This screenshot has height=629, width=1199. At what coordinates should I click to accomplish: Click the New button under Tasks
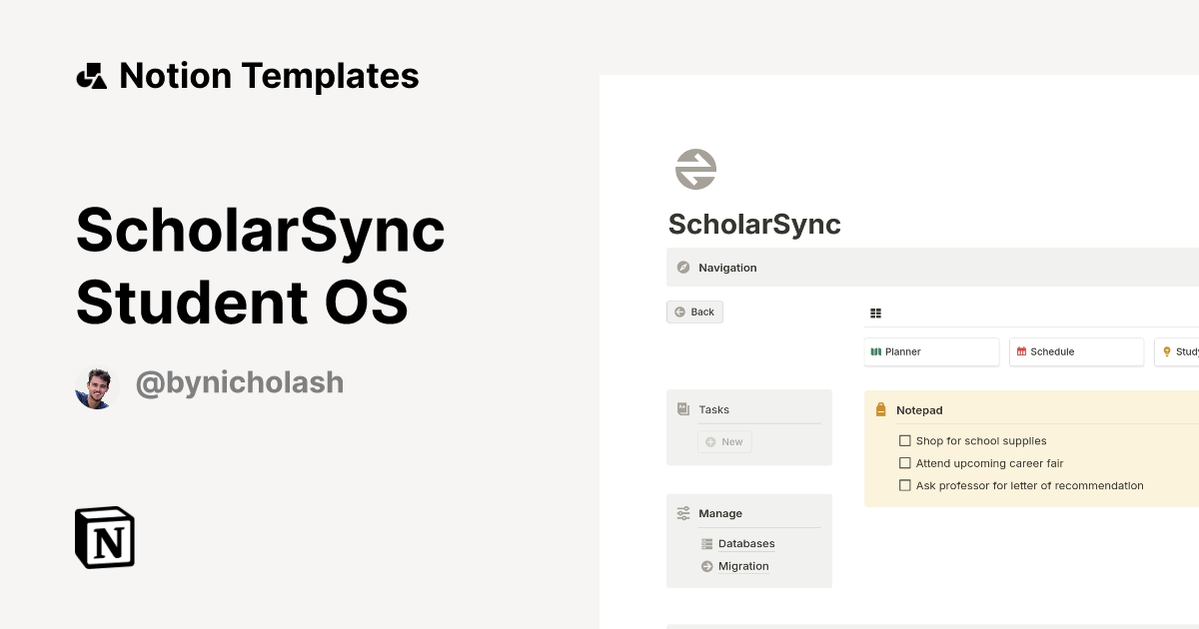tap(723, 440)
